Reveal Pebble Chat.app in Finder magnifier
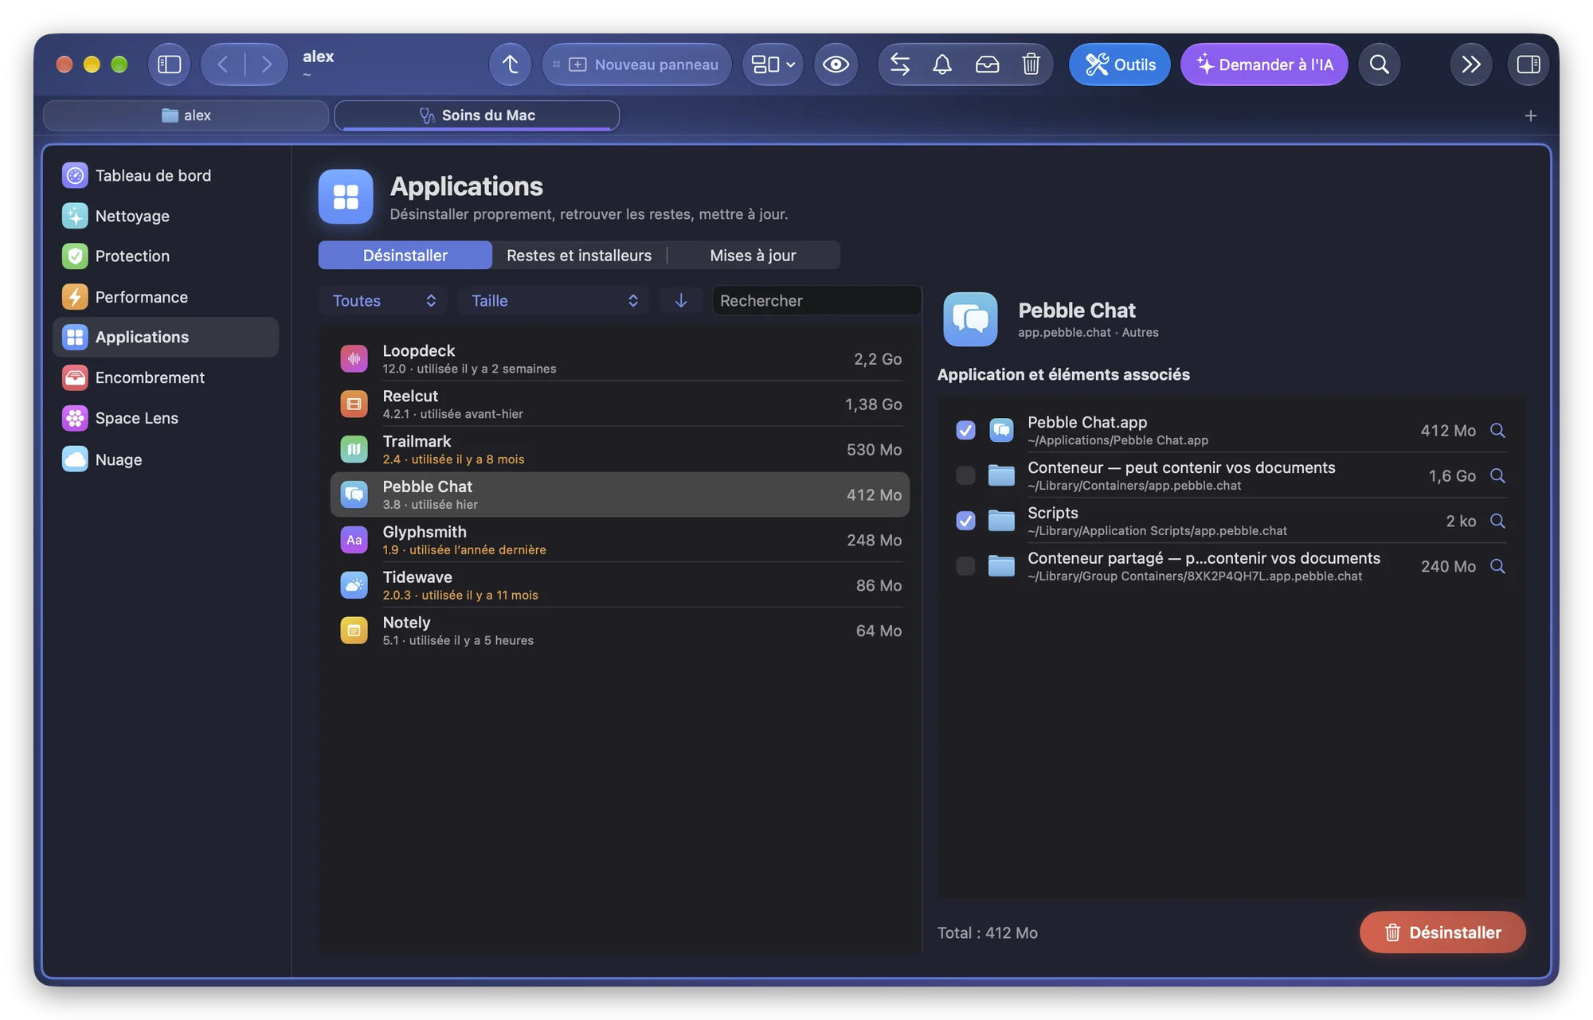The height and width of the screenshot is (1020, 1593). pos(1497,431)
